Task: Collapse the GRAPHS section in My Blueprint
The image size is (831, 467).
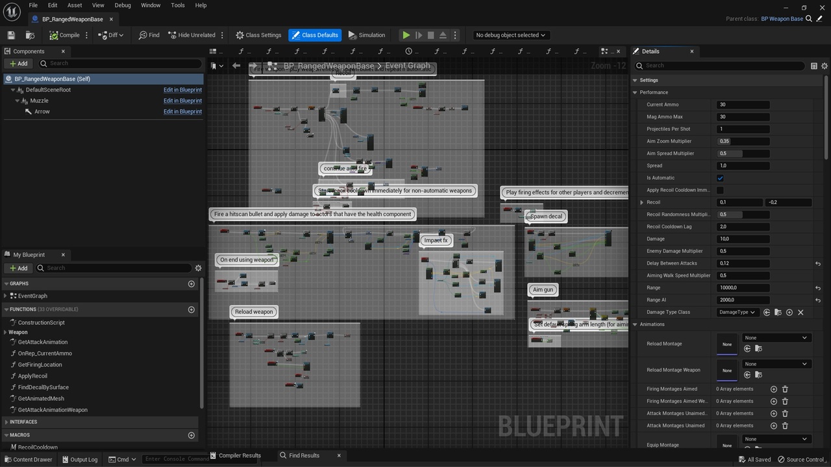Action: (6, 283)
